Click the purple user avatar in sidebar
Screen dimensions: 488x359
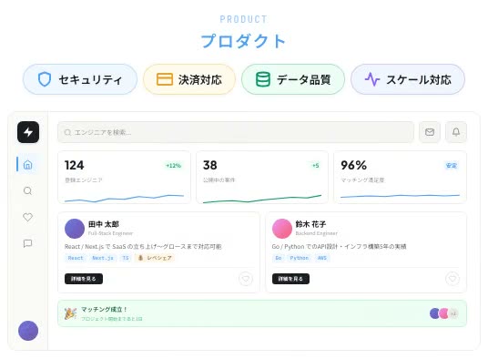coord(28,331)
